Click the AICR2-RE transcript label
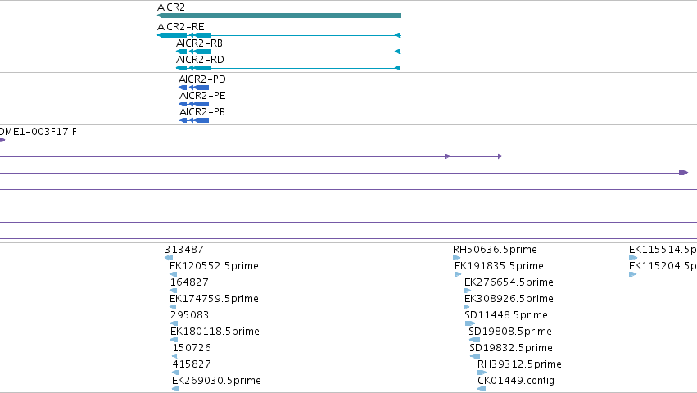697x393 pixels. 180,27
